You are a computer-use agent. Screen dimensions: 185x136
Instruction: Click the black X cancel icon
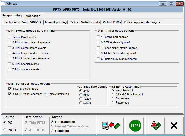coord(174,125)
